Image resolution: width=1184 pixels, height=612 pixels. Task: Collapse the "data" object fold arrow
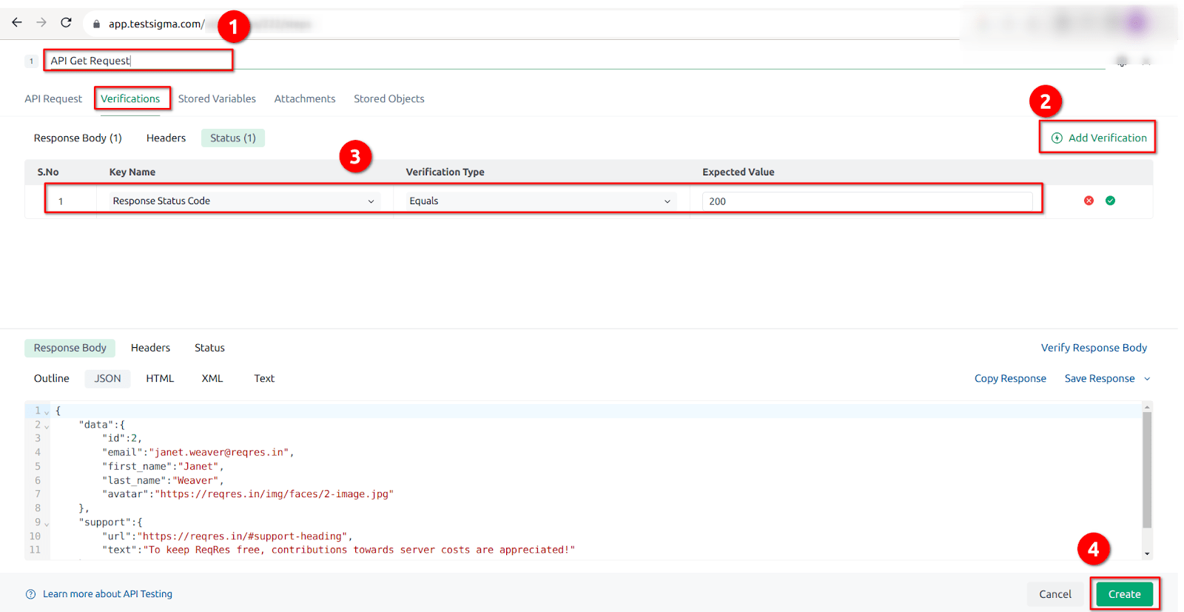coord(47,426)
